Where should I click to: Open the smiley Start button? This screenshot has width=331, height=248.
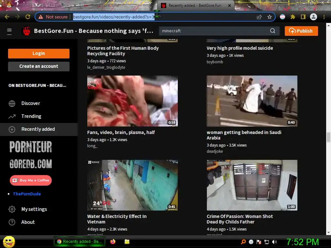9,242
